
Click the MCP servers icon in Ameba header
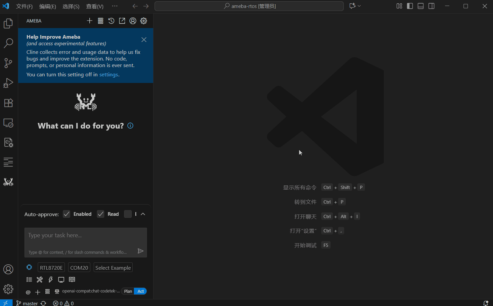point(101,21)
